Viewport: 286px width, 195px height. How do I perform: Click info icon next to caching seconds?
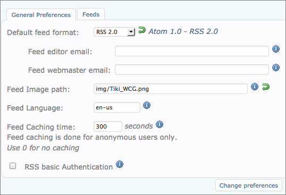[x=159, y=124]
